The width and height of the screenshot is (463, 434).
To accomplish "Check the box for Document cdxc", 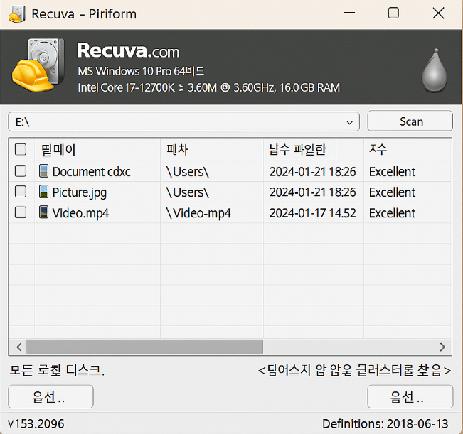I will 21,171.
